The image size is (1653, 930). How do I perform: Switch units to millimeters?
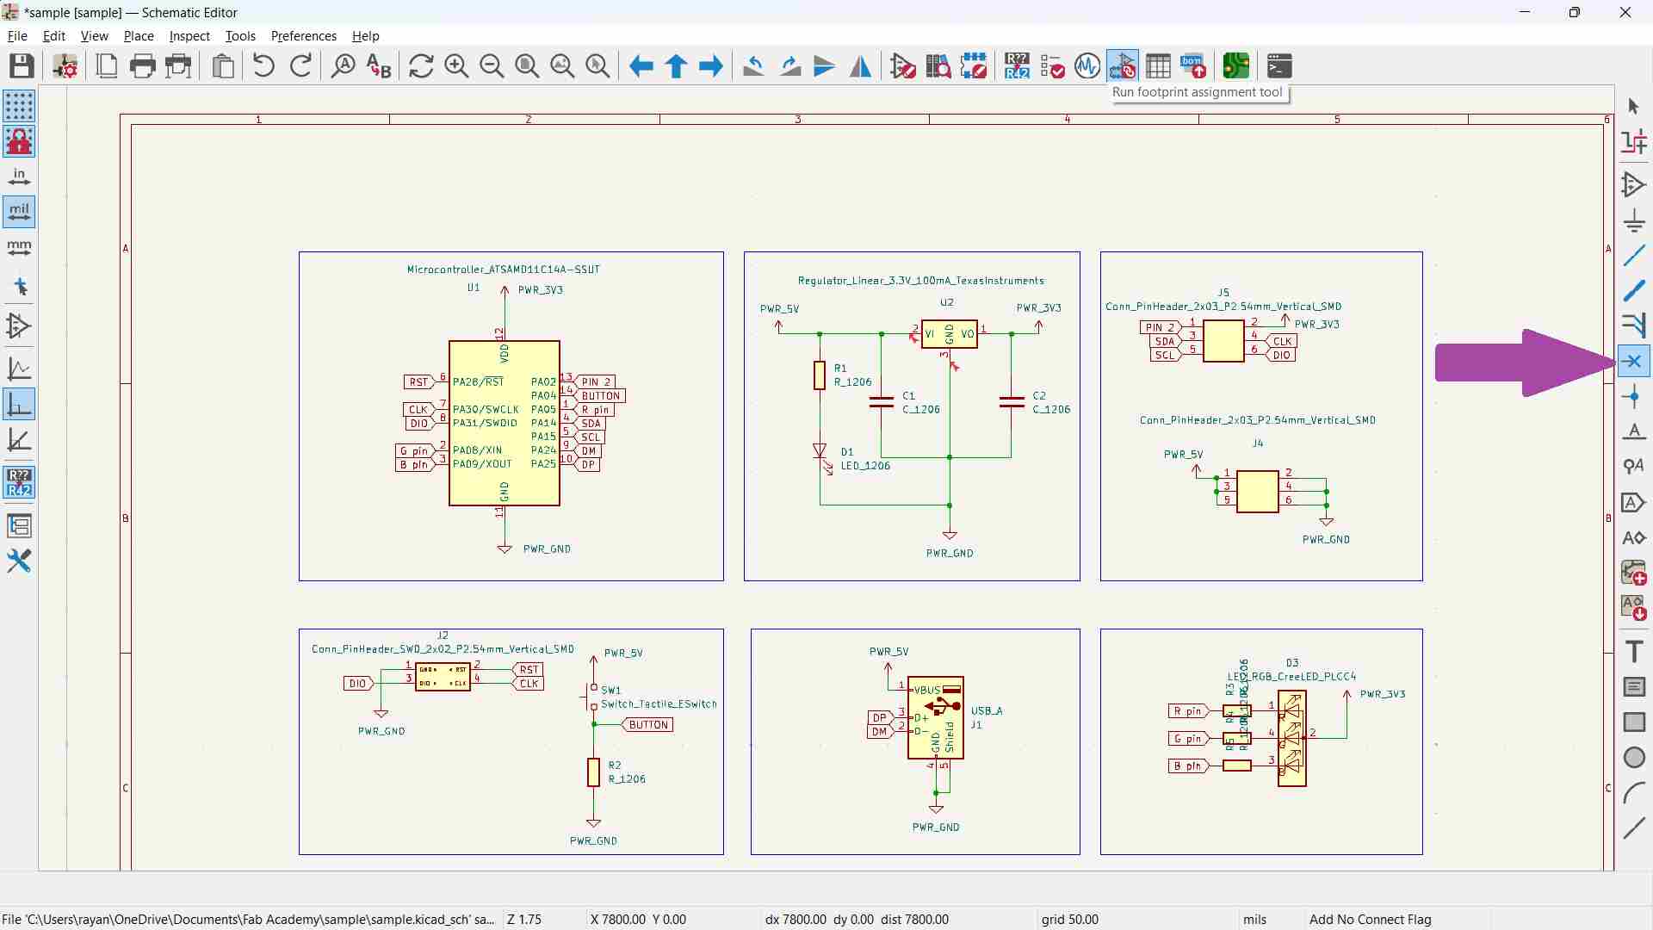pos(19,248)
